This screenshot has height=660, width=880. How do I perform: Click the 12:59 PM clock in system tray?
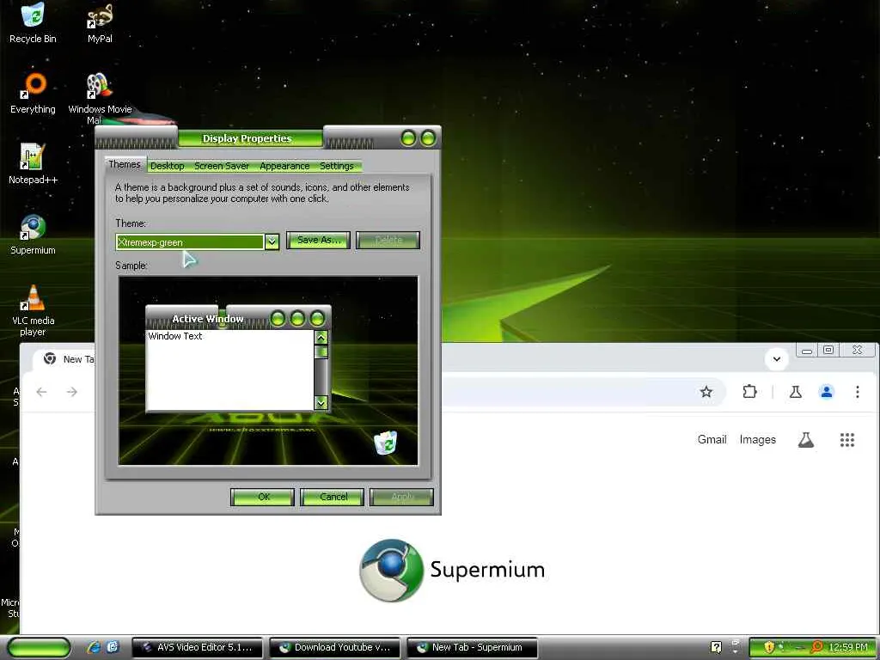tap(848, 648)
